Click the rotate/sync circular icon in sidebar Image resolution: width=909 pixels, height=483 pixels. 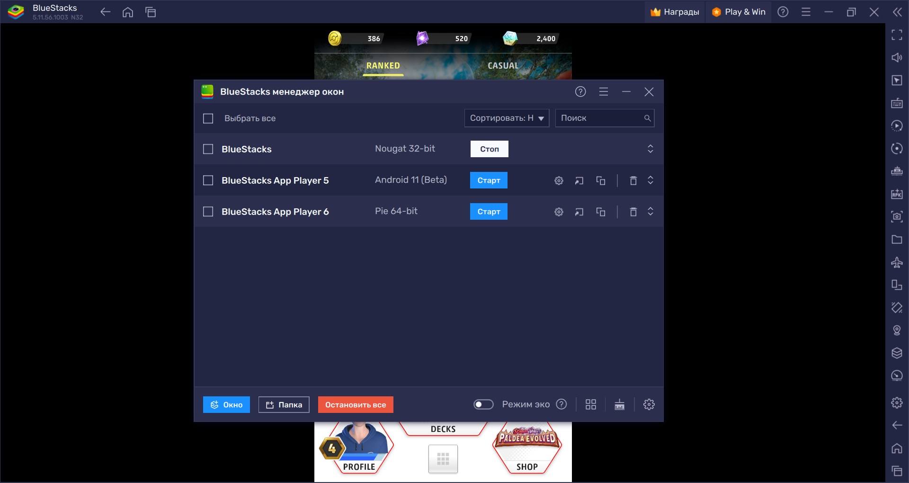(x=897, y=148)
